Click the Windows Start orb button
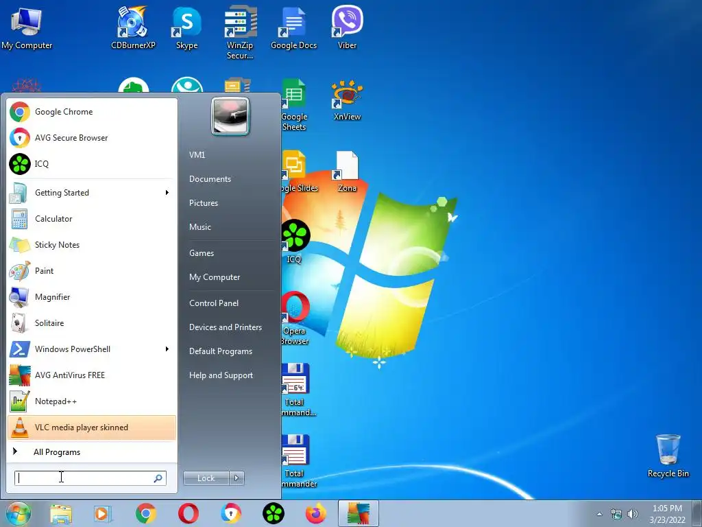 [19, 514]
